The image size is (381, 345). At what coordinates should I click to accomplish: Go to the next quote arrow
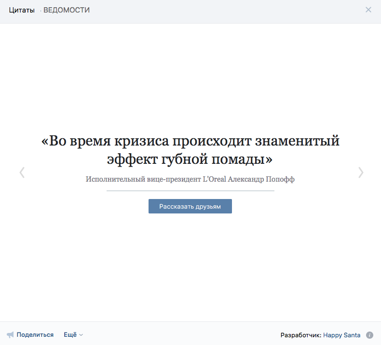tap(361, 172)
